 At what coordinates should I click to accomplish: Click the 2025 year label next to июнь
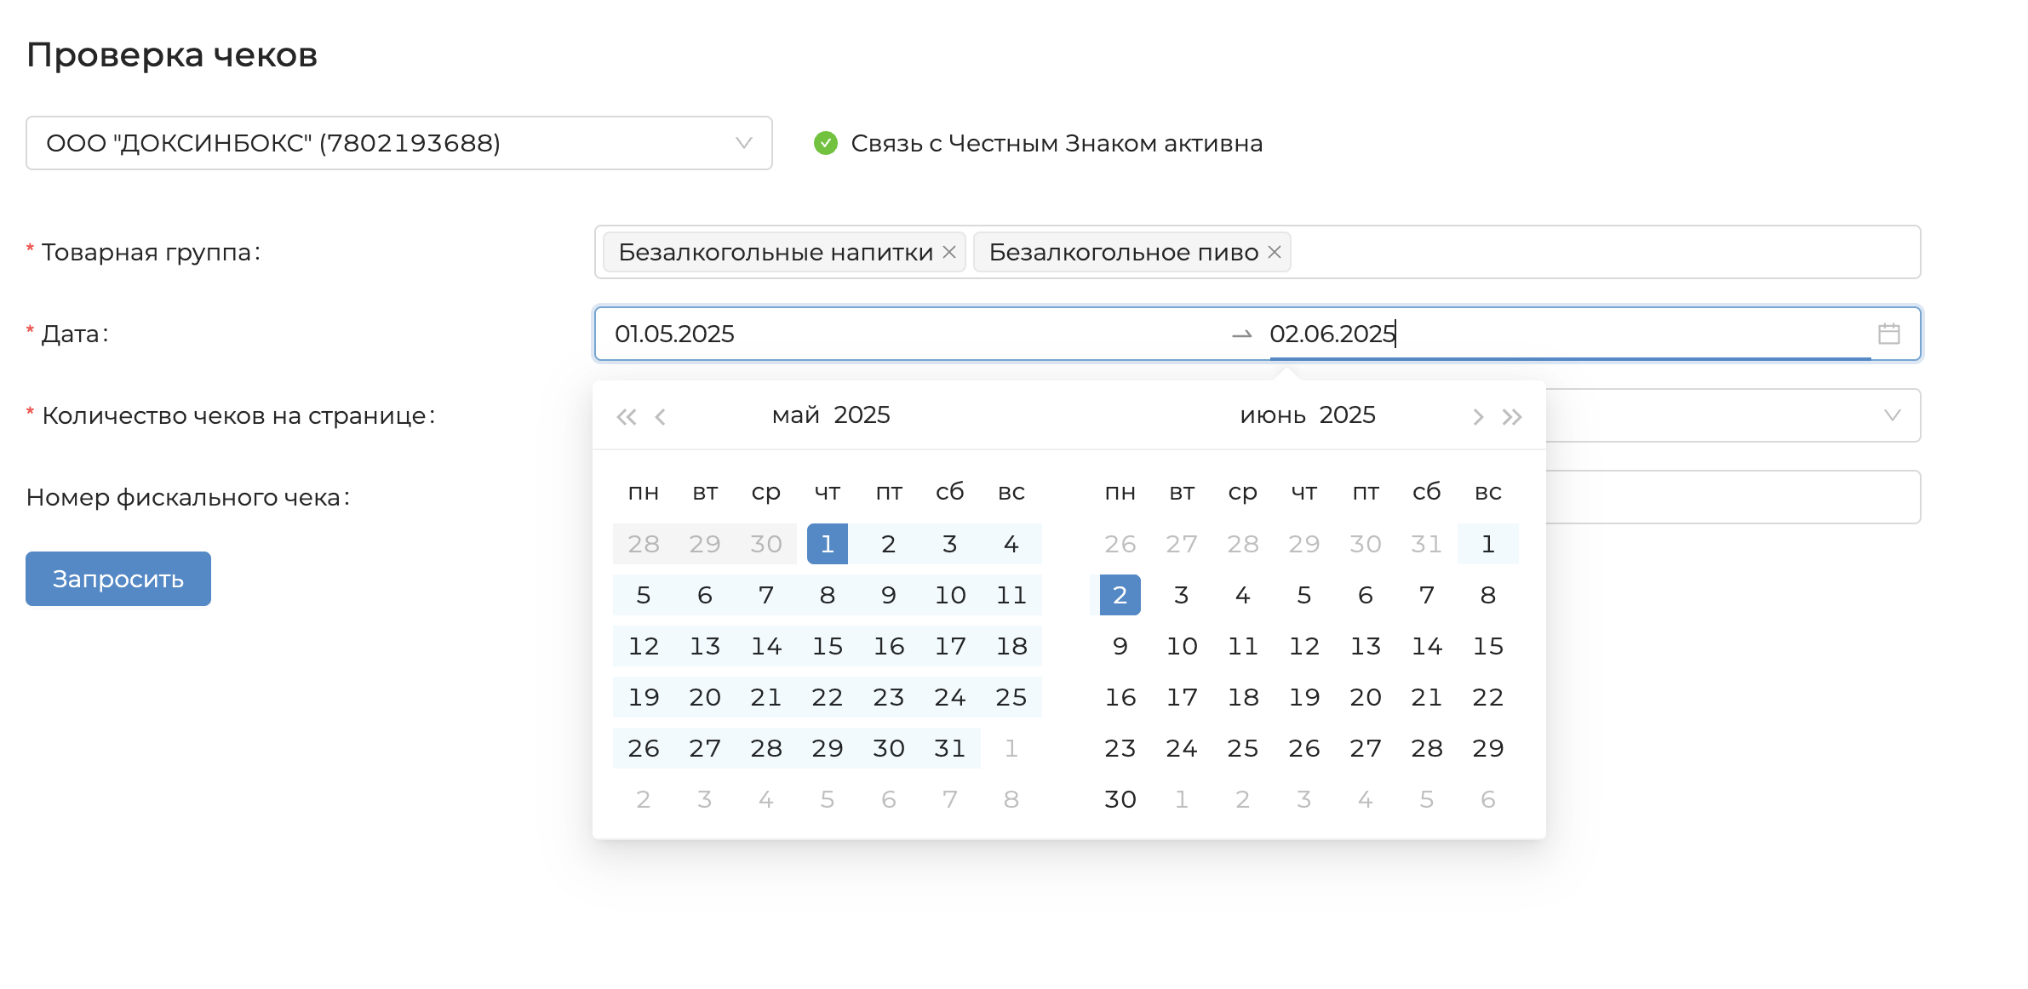coord(1347,415)
